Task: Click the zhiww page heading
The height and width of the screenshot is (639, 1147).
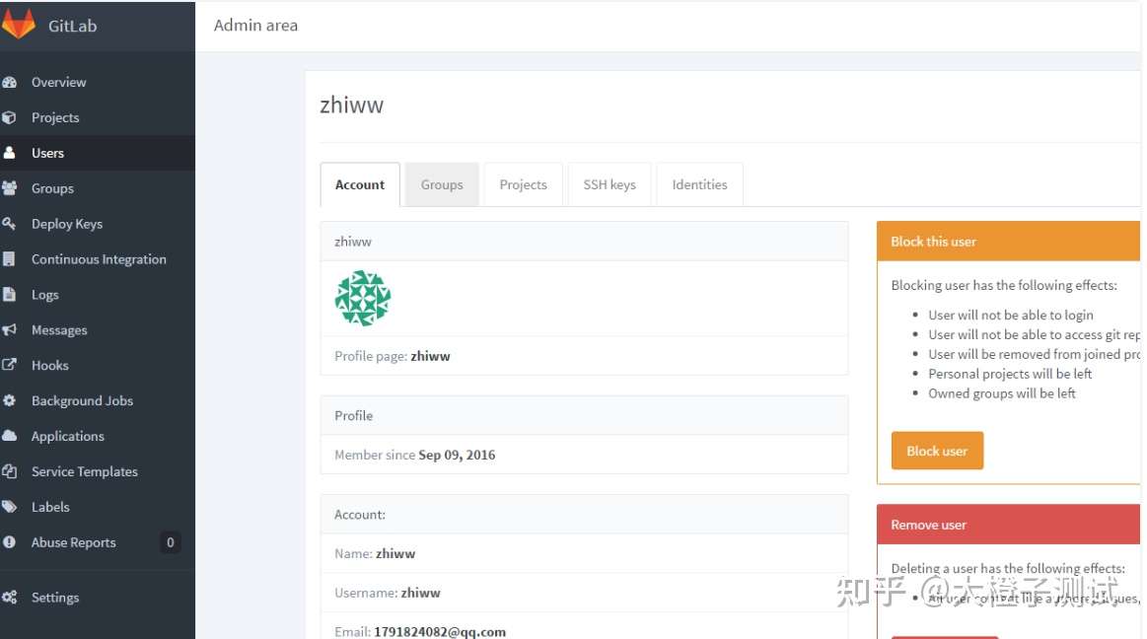Action: (x=352, y=106)
